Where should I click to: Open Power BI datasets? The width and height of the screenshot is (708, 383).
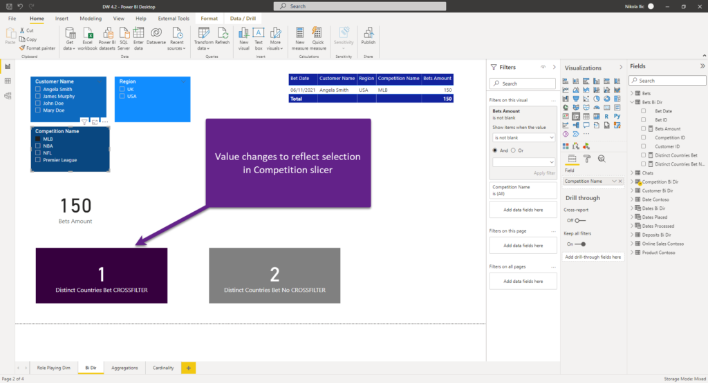[107, 39]
